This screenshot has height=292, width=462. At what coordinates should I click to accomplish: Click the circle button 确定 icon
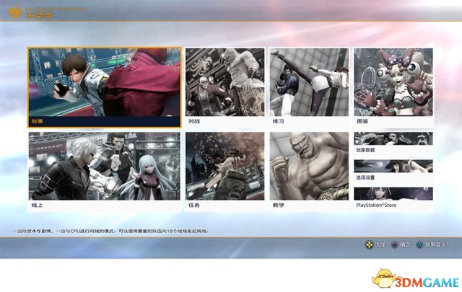[394, 244]
